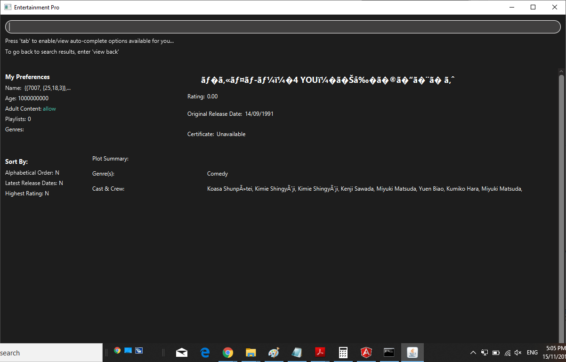Check battery status tray icon
Viewport: 566px width, 362px height.
496,353
